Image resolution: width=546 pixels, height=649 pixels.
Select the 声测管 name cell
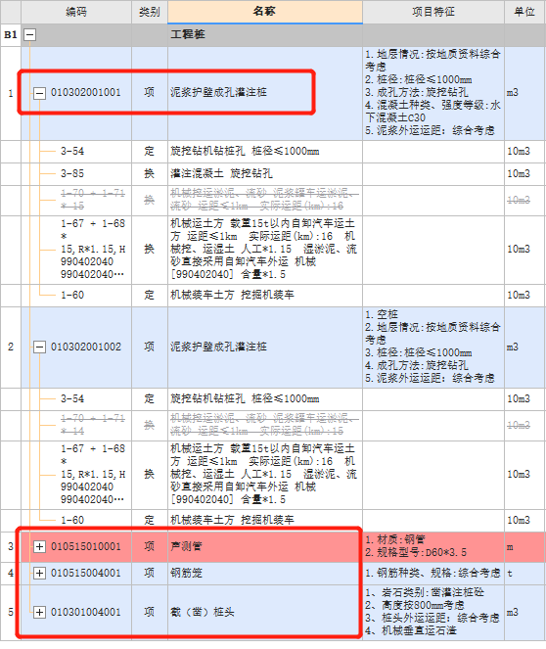(x=265, y=547)
